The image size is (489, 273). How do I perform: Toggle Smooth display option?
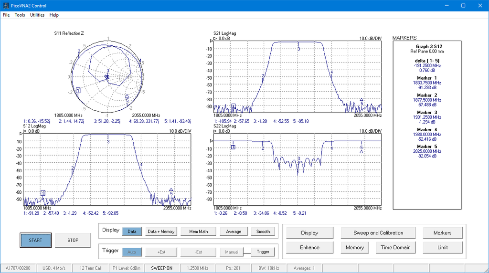tap(263, 231)
